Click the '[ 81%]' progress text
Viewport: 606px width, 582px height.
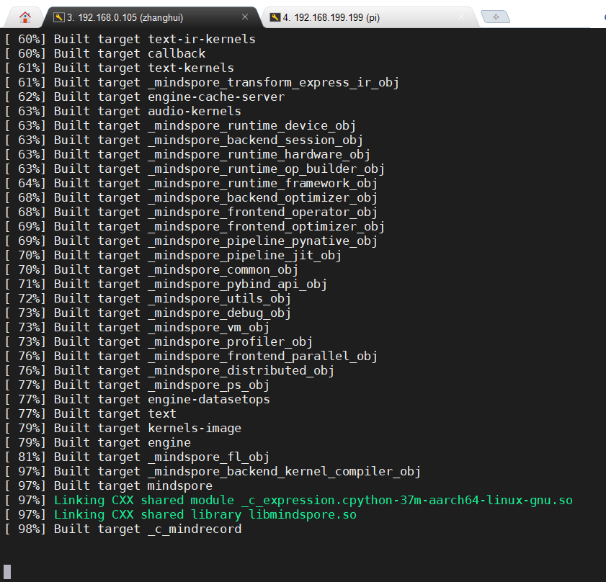pyautogui.click(x=25, y=457)
